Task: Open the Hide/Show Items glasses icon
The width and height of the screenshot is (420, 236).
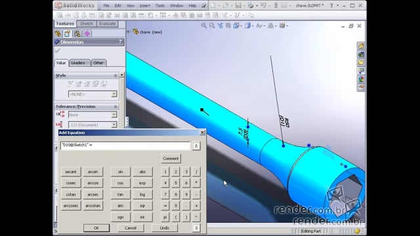Action: pos(259,26)
